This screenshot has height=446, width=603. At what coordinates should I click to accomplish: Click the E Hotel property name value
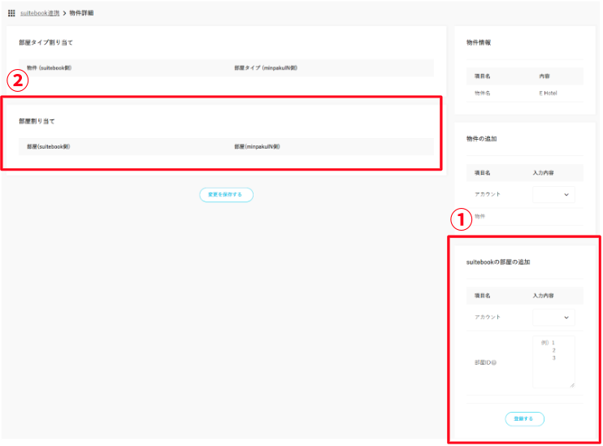click(x=548, y=93)
